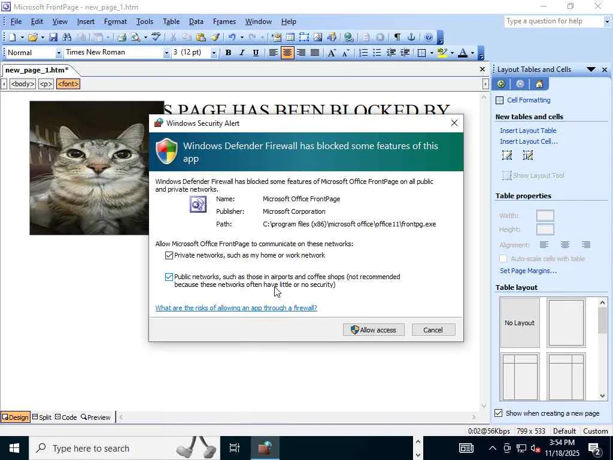Click the Preview in Browser icon
This screenshot has height=460, width=613.
(x=136, y=37)
